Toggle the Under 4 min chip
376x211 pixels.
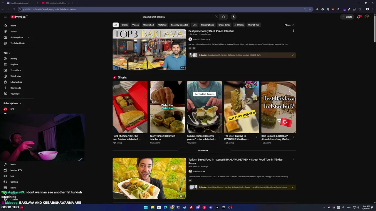(224, 25)
